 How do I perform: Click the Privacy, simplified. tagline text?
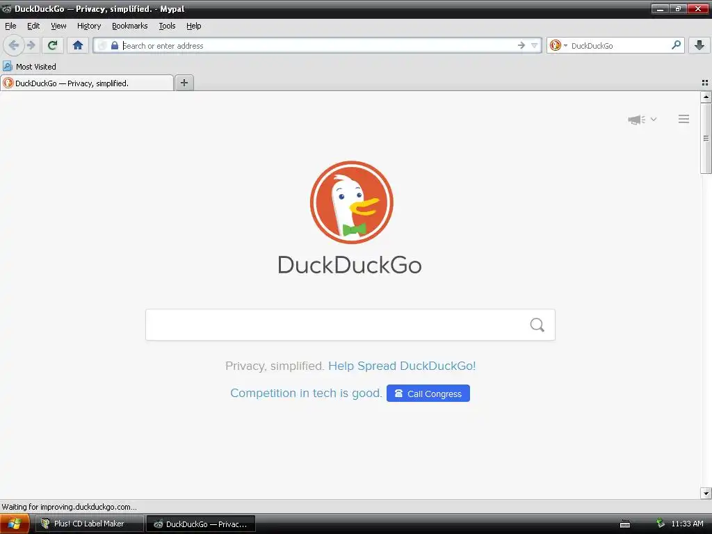pos(275,366)
